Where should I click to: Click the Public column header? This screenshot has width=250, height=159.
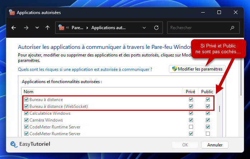207,92
